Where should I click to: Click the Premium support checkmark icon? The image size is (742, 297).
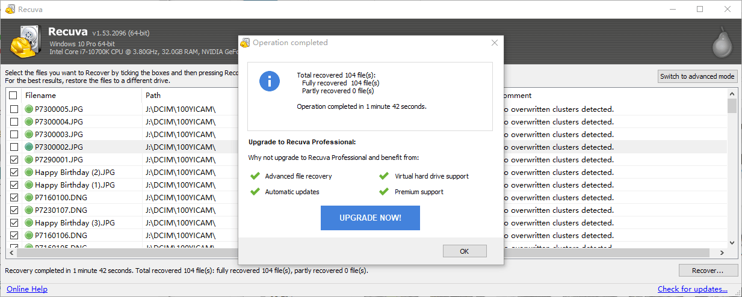(383, 192)
